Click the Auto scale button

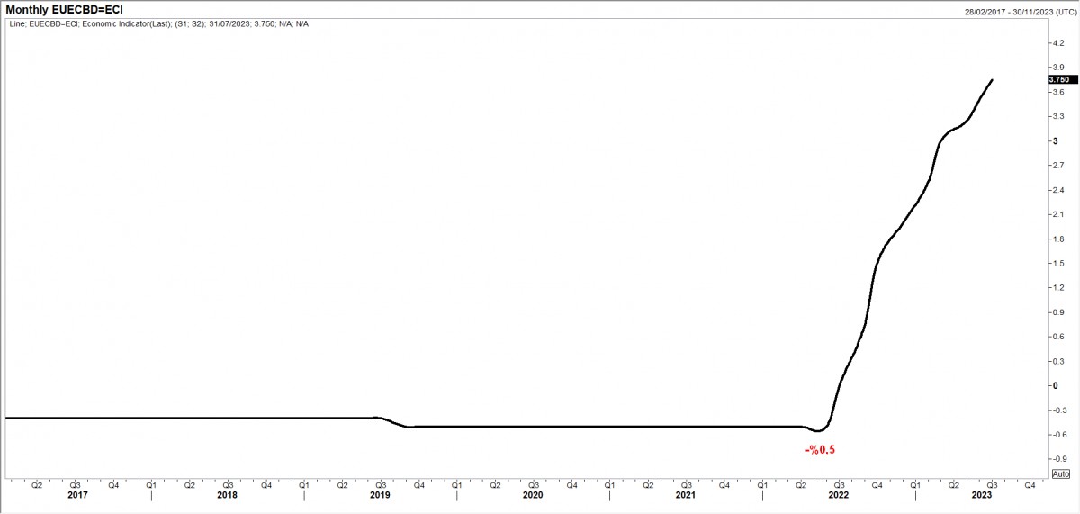tap(1060, 473)
